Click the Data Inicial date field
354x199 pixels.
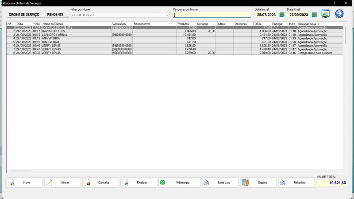(x=266, y=15)
